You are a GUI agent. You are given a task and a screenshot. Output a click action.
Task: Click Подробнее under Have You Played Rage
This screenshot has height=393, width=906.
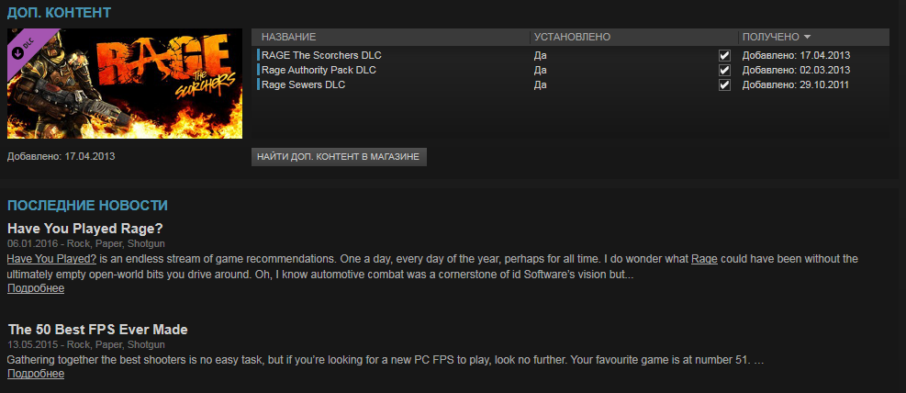click(x=36, y=288)
